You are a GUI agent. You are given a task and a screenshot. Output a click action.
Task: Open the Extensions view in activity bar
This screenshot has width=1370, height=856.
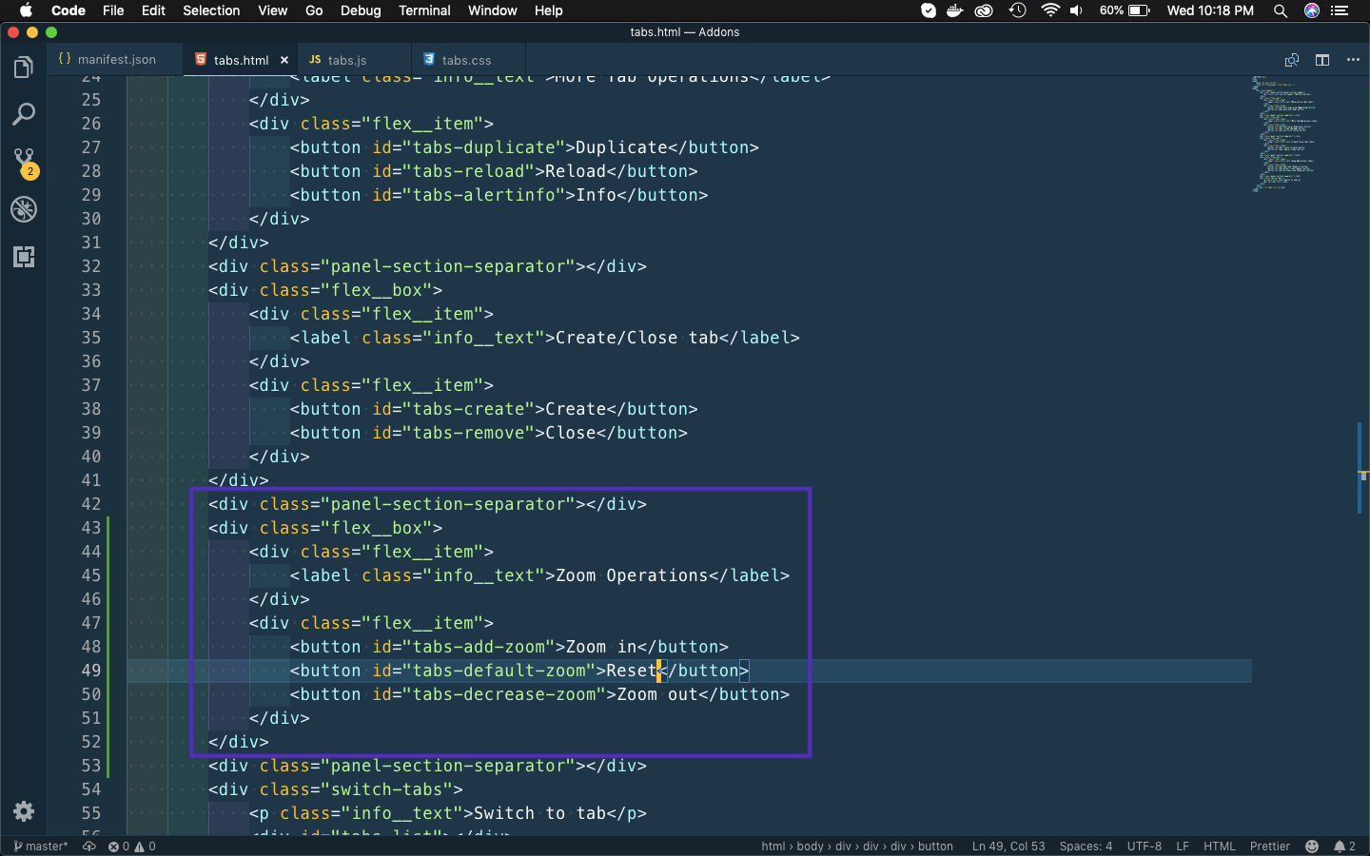(24, 257)
